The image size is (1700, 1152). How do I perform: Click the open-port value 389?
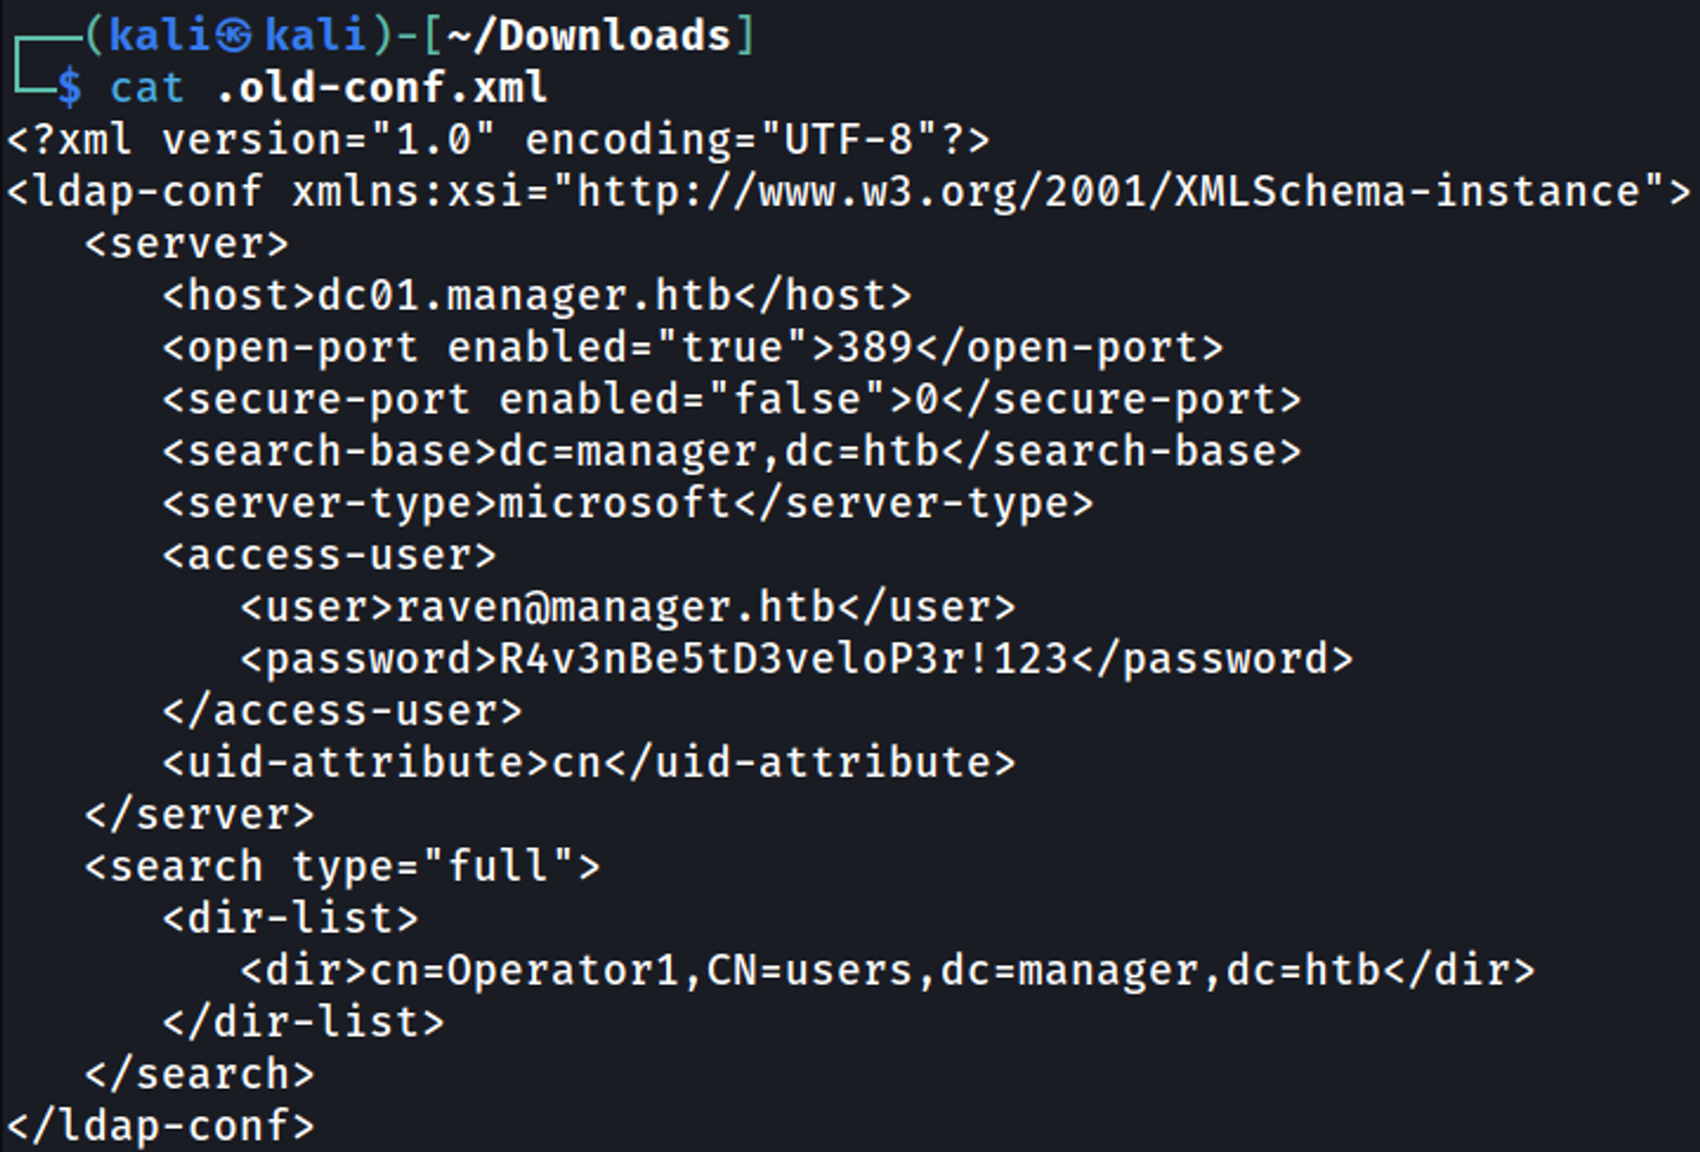point(875,348)
